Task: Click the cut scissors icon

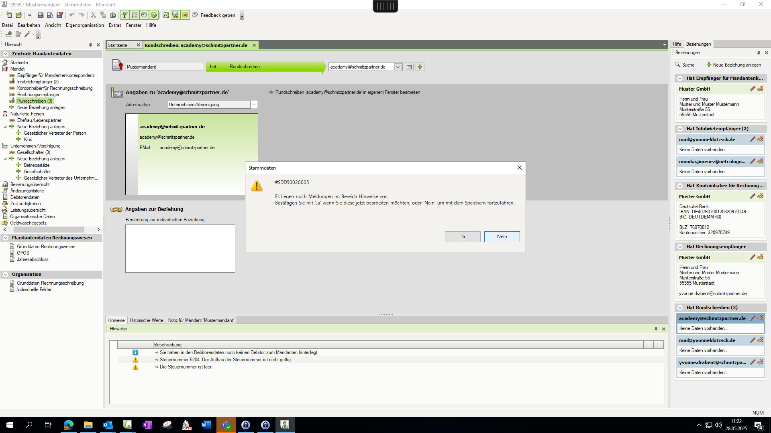Action: 93,15
